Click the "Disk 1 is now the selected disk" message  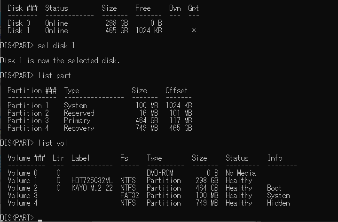(60, 61)
